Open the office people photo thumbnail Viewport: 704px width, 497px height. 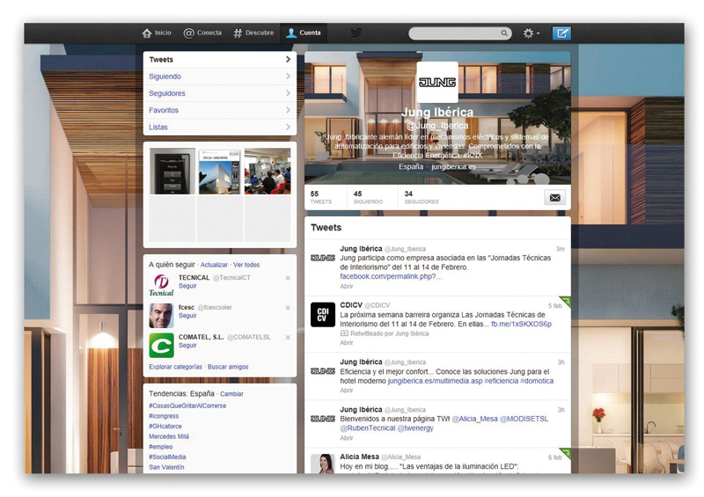coord(268,172)
